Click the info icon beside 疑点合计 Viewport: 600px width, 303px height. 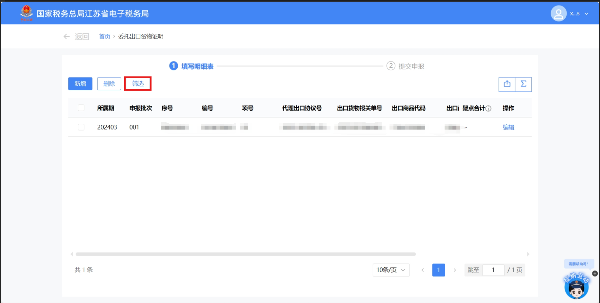[489, 109]
